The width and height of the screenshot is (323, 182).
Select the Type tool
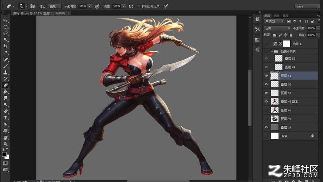coord(6,118)
